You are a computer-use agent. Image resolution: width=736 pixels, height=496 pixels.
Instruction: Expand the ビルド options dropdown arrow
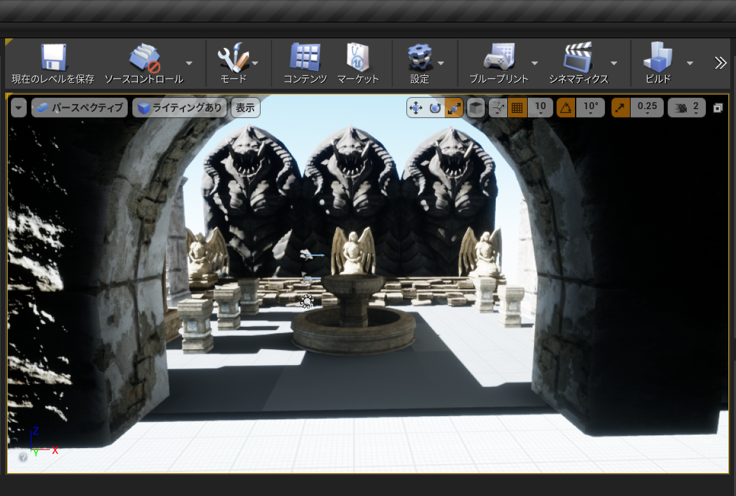(690, 63)
